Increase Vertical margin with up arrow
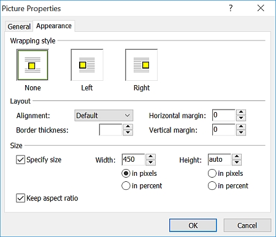This screenshot has height=237, width=276. tap(241, 127)
